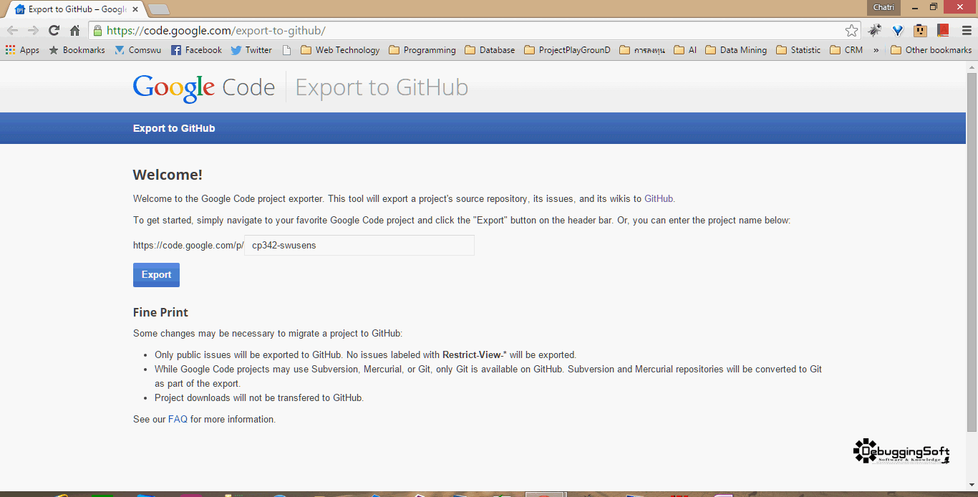Open the Bookmarks star shortcut
The width and height of the screenshot is (978, 497).
pyautogui.click(x=77, y=50)
